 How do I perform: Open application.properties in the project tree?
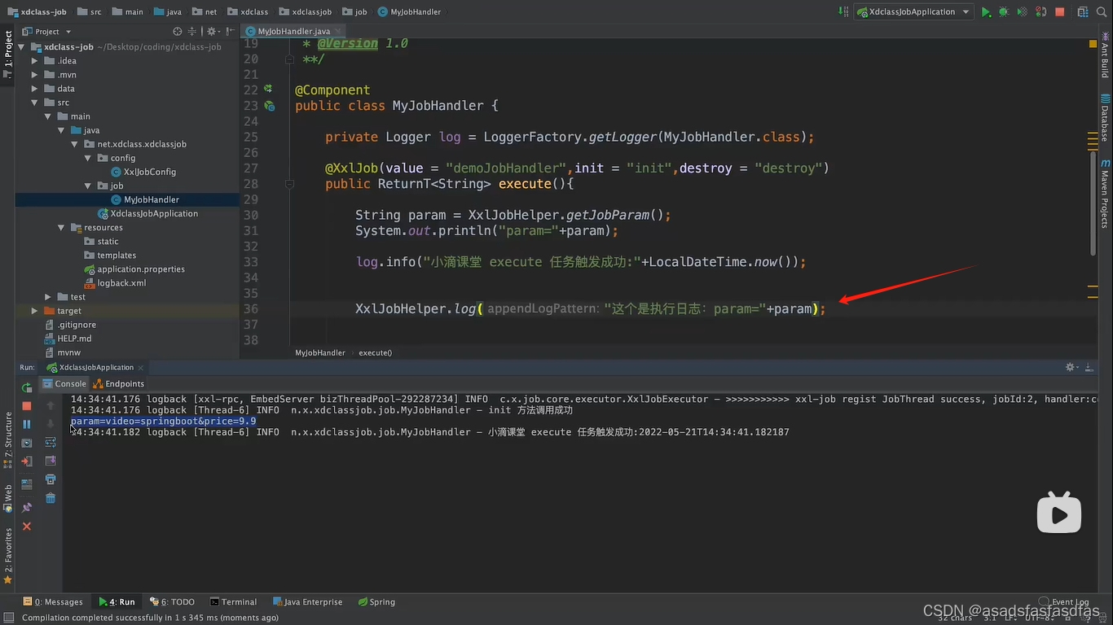[x=134, y=269]
